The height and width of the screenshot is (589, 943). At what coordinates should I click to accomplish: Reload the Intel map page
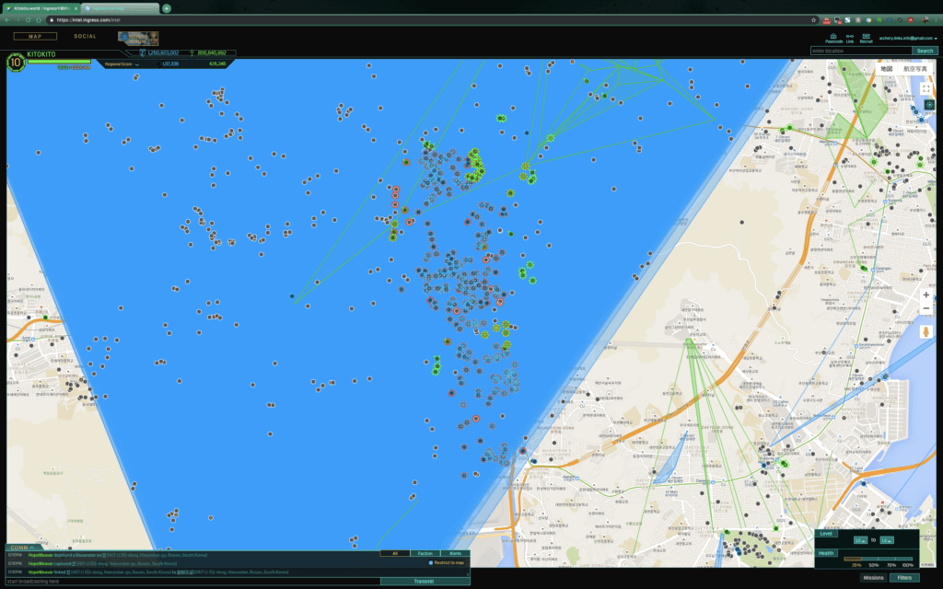click(28, 20)
